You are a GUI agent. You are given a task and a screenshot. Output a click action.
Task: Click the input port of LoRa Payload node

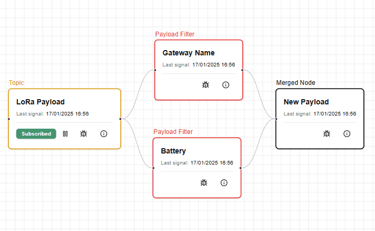click(x=9, y=119)
